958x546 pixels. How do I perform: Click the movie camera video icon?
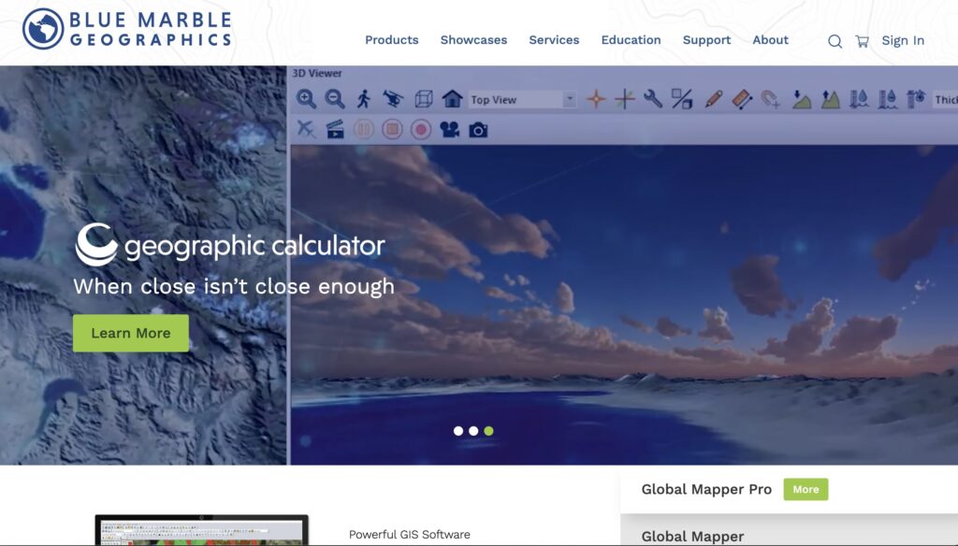450,129
